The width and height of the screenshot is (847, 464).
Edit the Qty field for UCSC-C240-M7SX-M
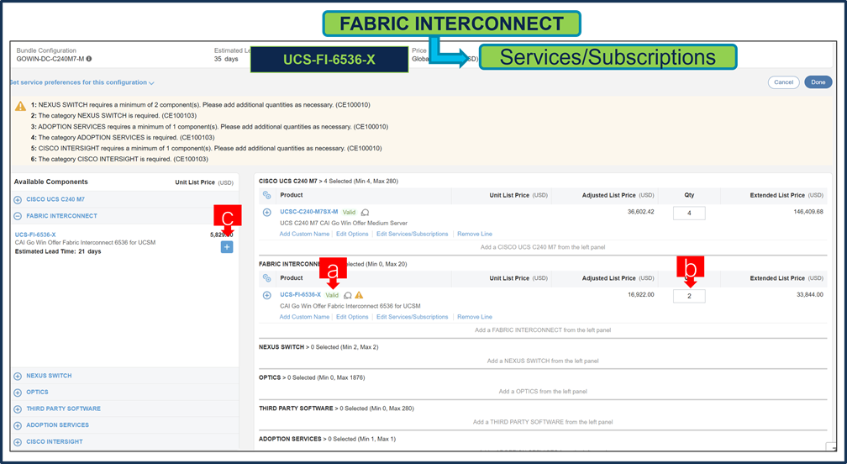[689, 213]
